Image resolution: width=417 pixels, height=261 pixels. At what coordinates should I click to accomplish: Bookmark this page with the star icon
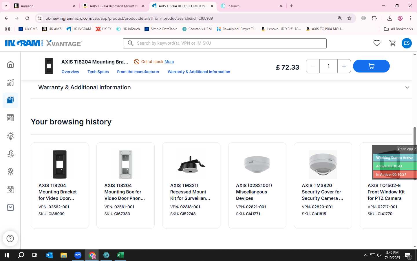(x=349, y=18)
